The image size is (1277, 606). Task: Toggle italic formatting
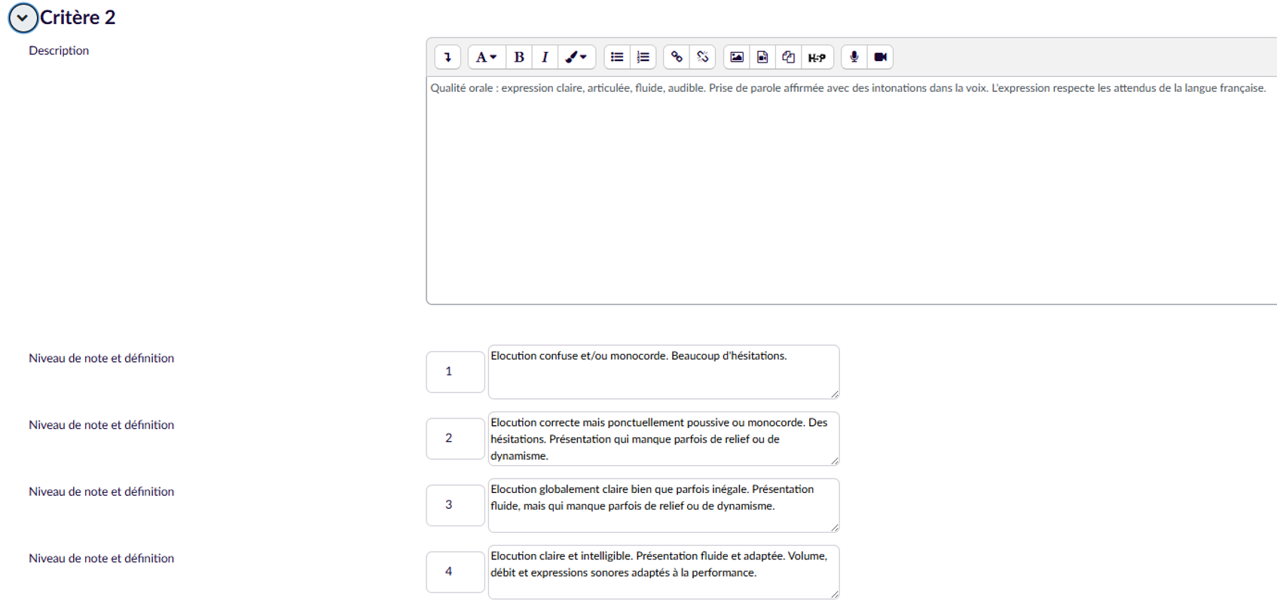pyautogui.click(x=545, y=57)
